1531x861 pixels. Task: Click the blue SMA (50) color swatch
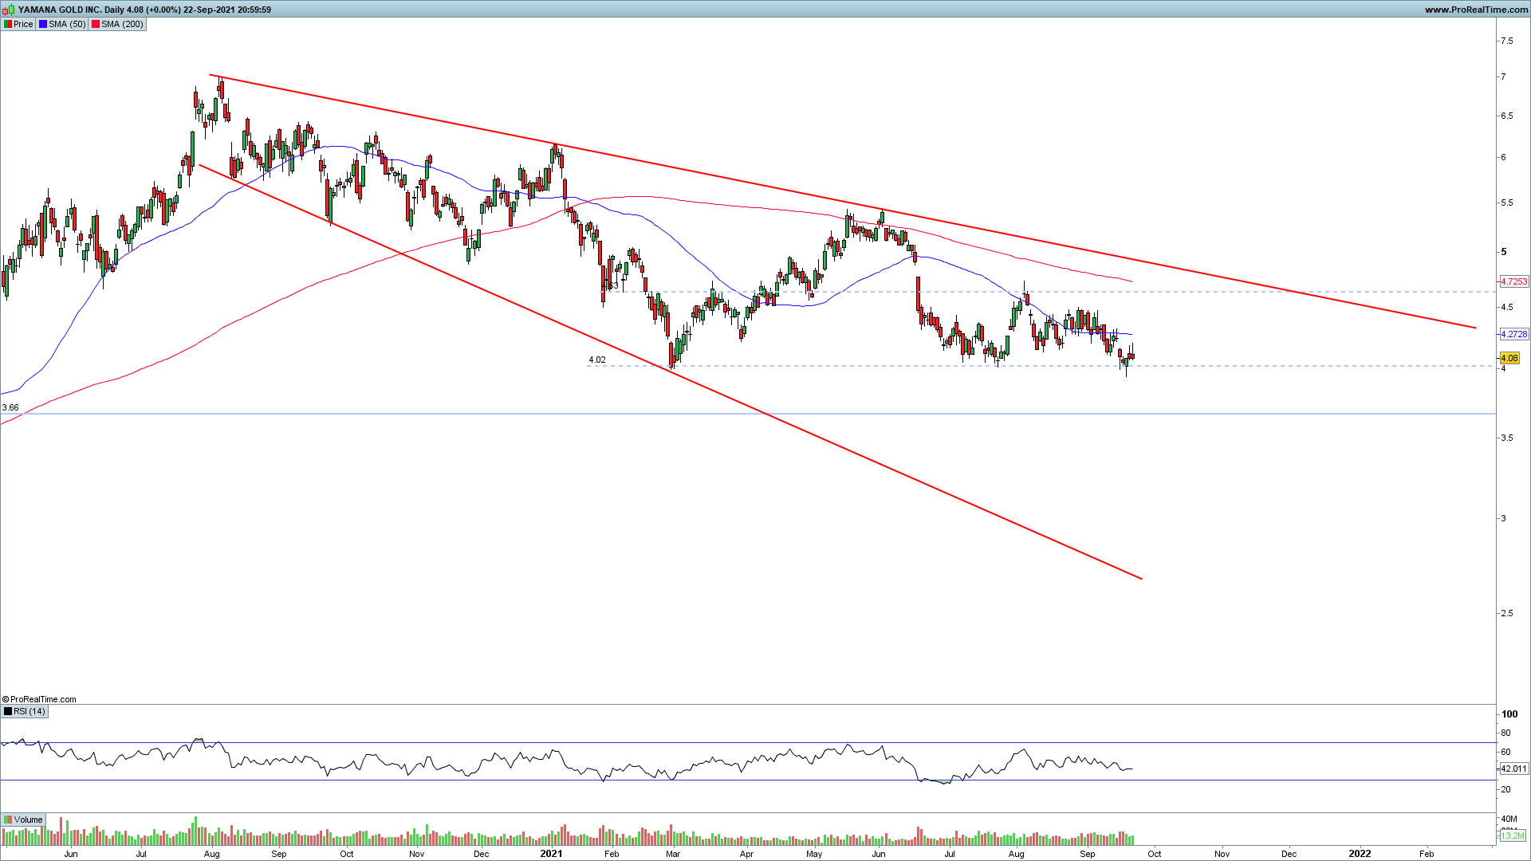point(43,24)
